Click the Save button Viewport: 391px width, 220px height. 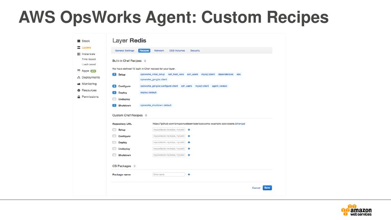(x=267, y=188)
